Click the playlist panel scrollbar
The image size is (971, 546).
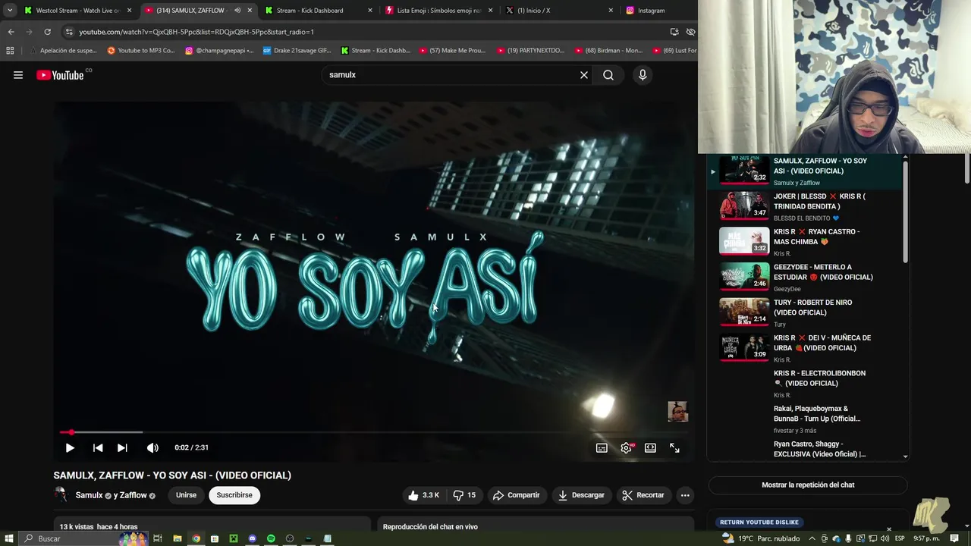click(x=905, y=212)
